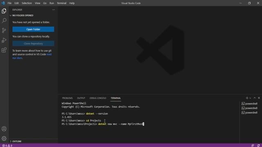
Task: Minimize the Visual Studio Code window
Action: (241, 3)
